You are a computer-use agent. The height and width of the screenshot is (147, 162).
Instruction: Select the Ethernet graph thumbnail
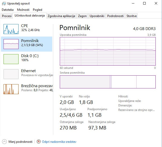[11, 74]
